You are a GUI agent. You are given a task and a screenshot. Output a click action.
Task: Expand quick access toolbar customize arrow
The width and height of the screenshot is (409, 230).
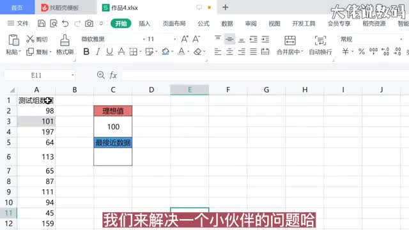(101, 24)
